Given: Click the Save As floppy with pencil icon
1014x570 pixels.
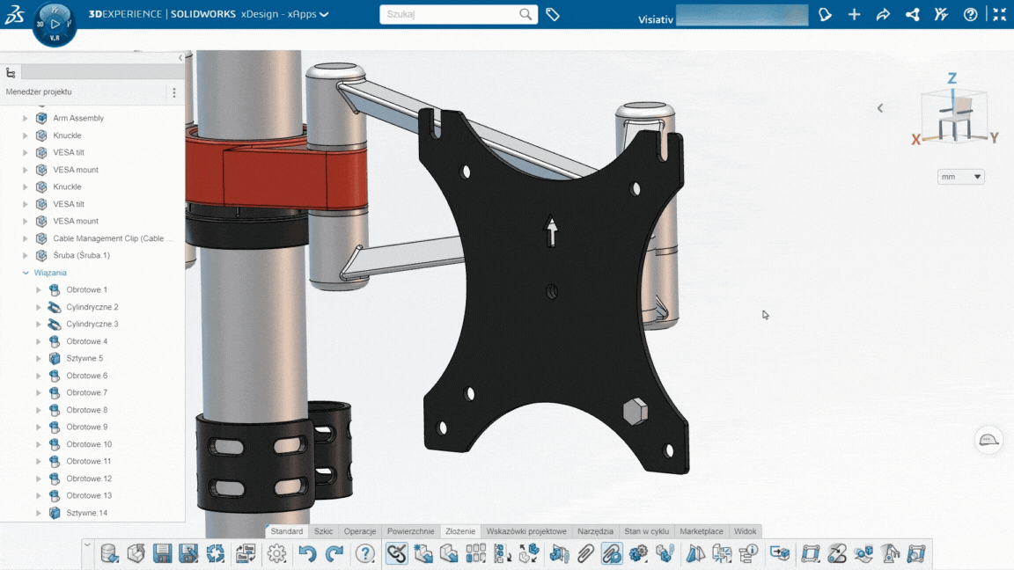Looking at the screenshot, I should coord(189,554).
